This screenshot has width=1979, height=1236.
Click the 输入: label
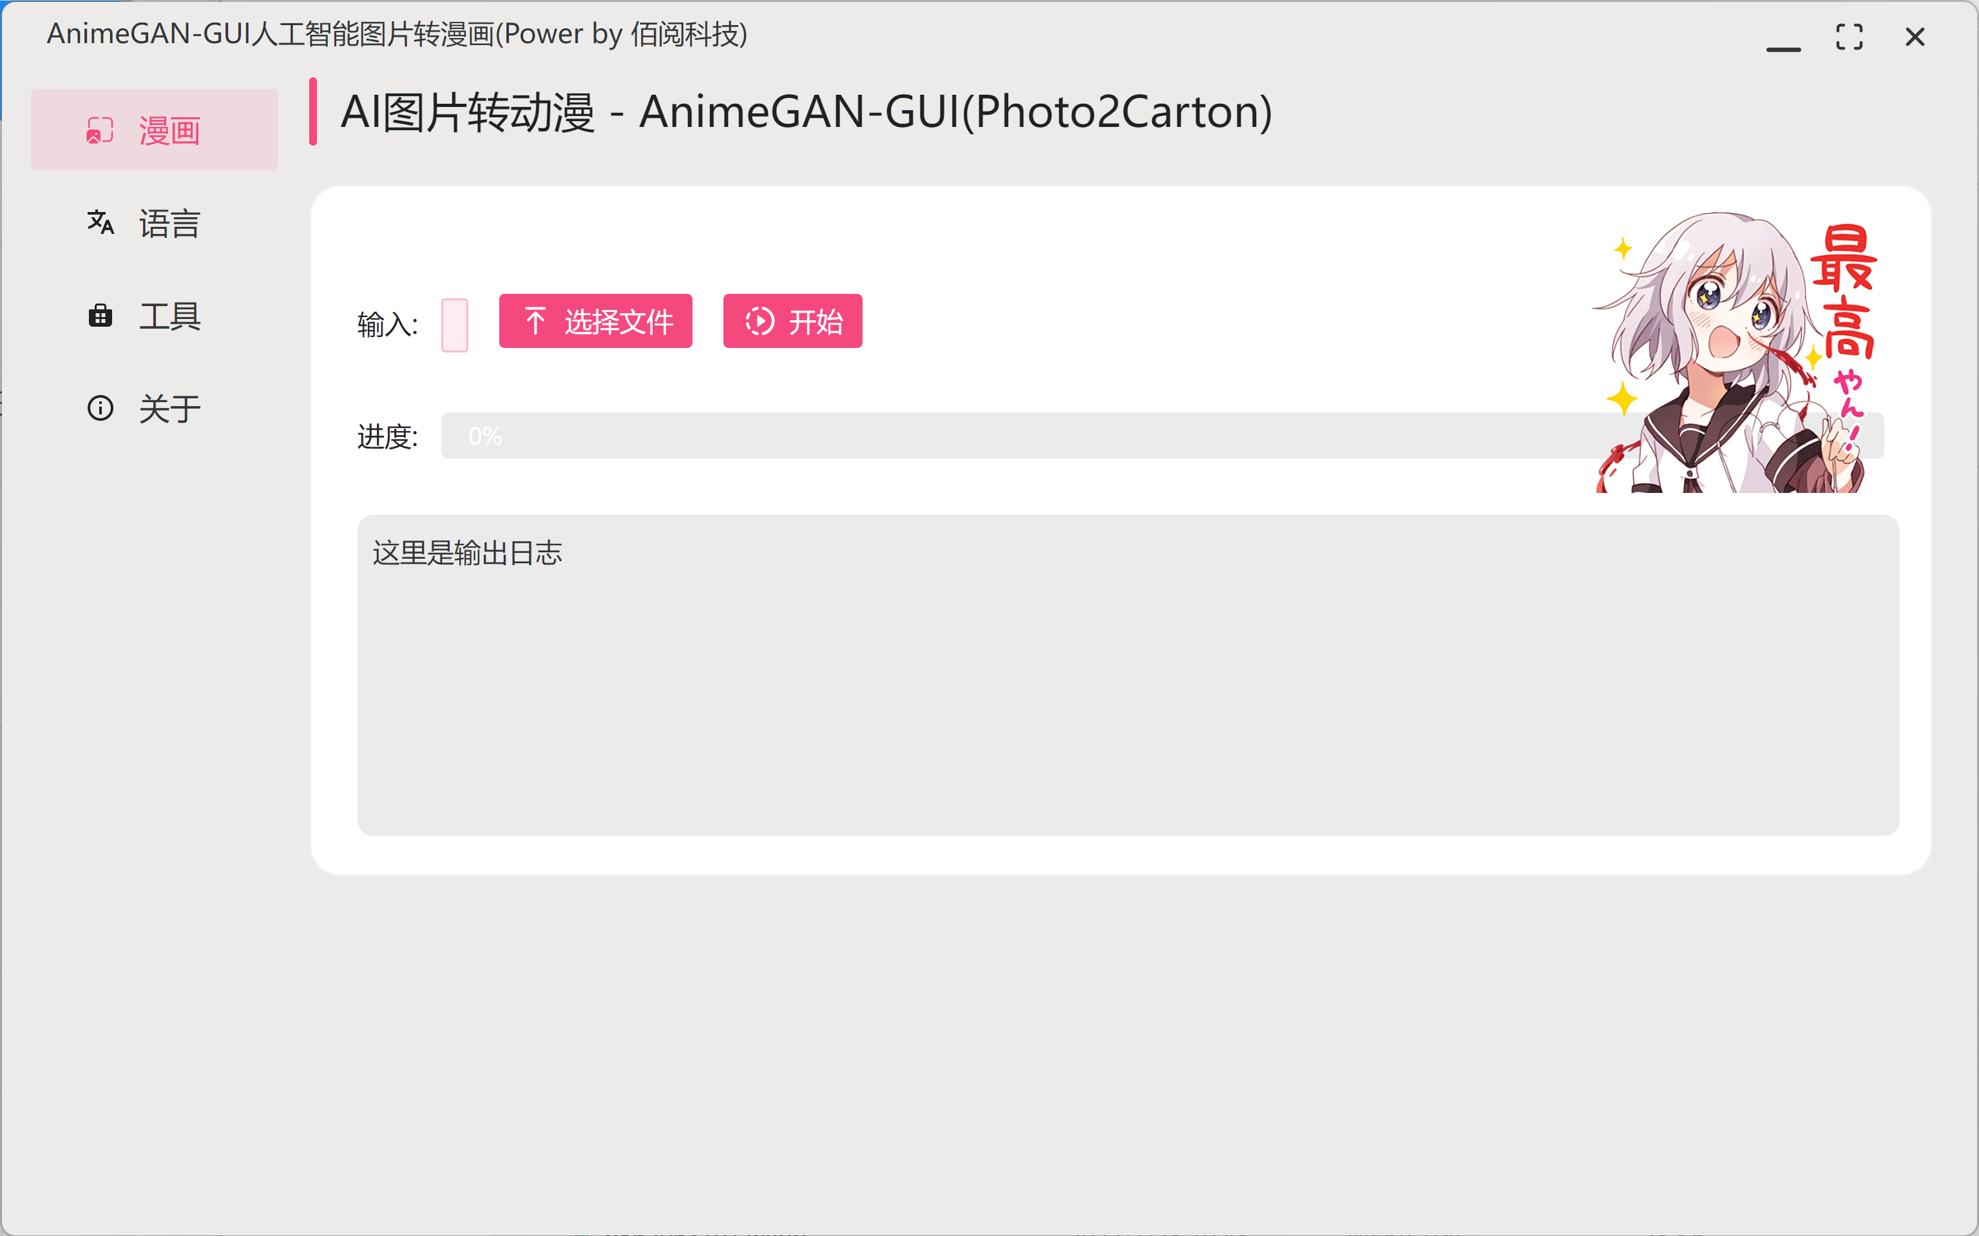[387, 325]
